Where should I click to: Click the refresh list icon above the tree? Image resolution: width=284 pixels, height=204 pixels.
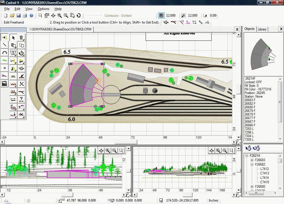(x=257, y=148)
